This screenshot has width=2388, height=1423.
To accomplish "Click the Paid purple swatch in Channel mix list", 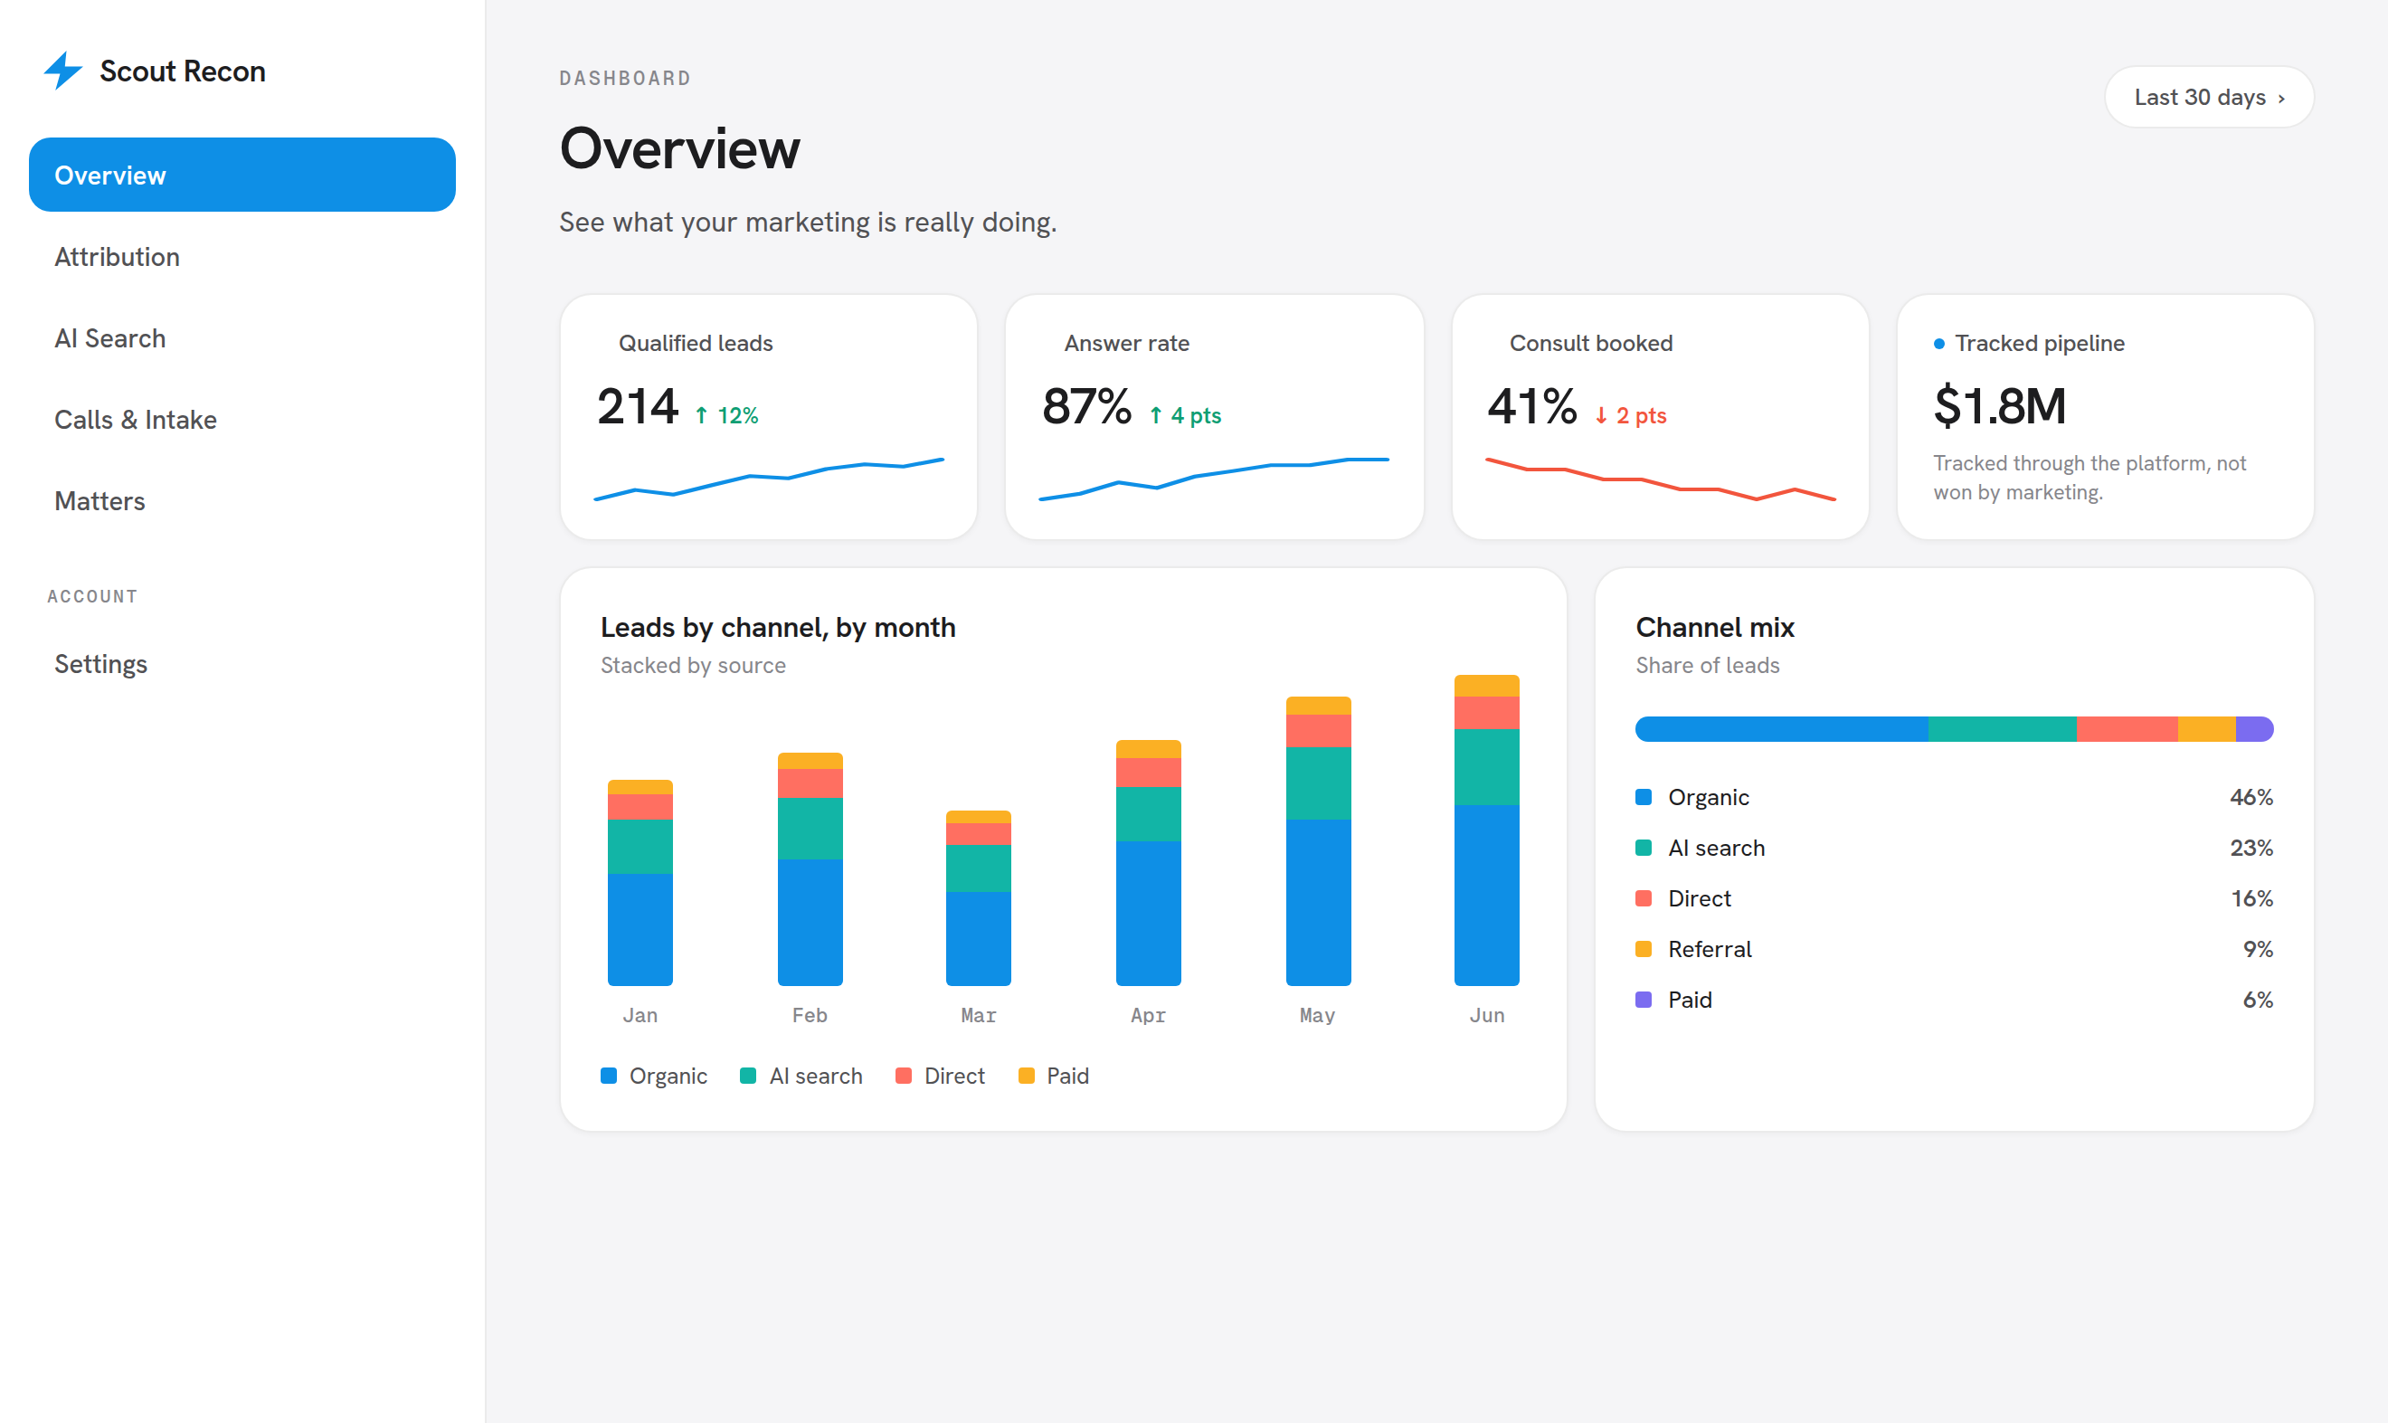I will click(1644, 999).
